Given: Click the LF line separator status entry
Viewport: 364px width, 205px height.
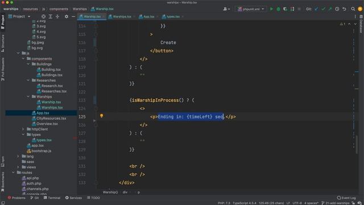Looking at the screenshot, I should click(288, 203).
